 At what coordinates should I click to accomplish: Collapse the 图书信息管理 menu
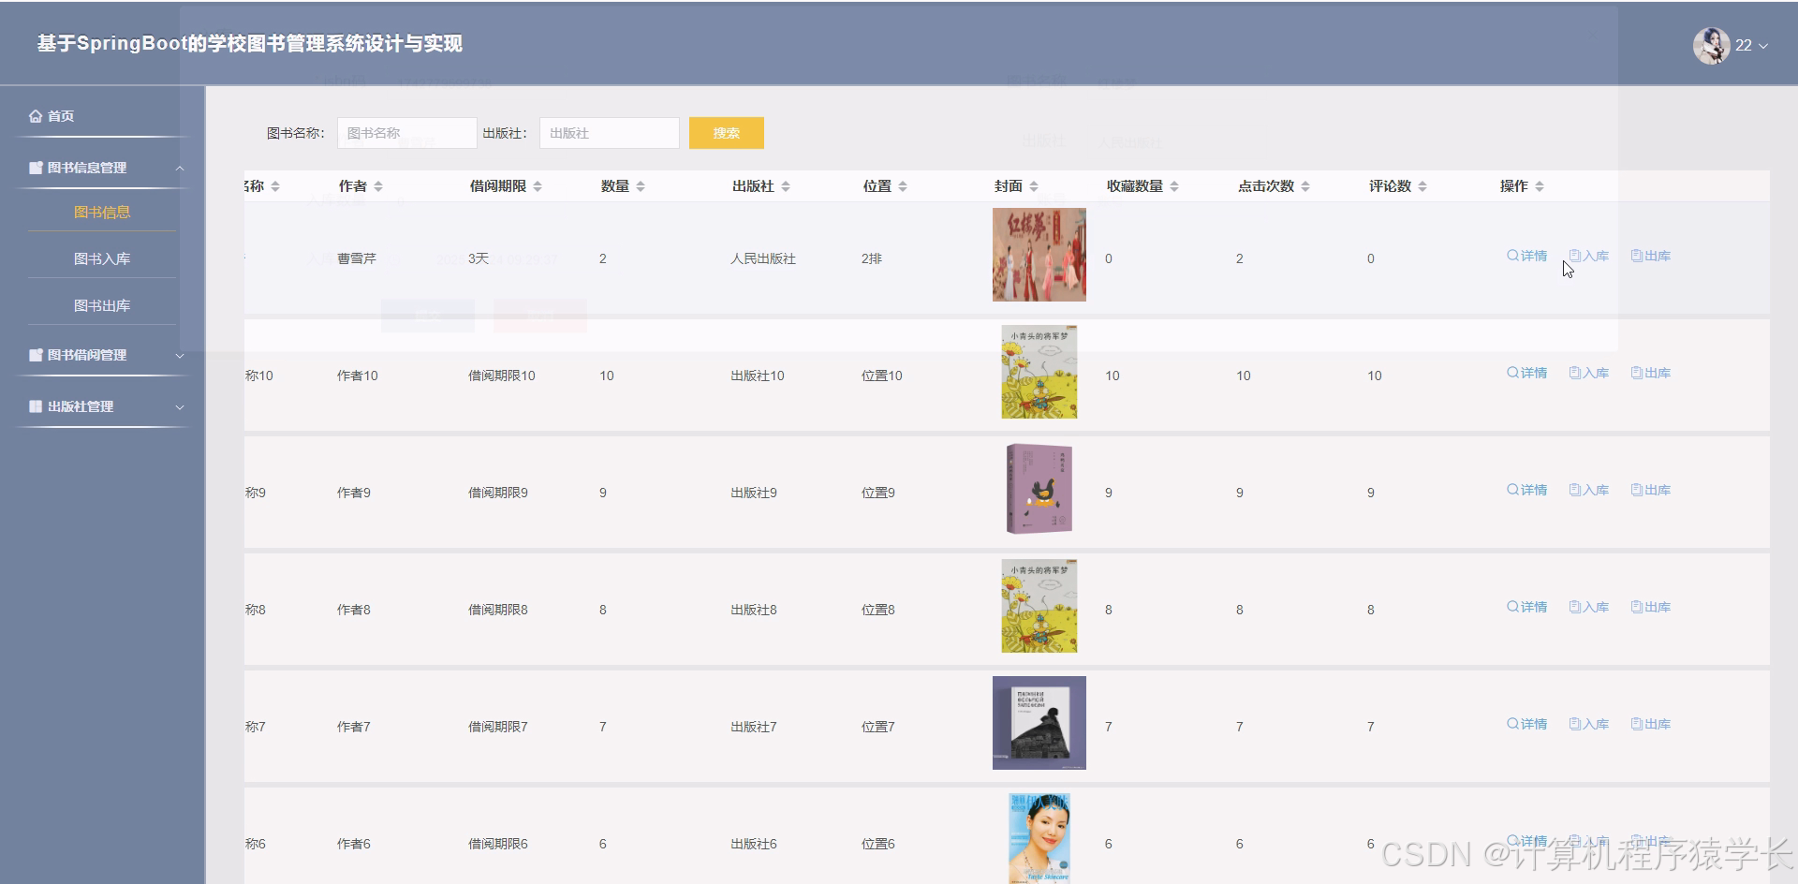(103, 167)
